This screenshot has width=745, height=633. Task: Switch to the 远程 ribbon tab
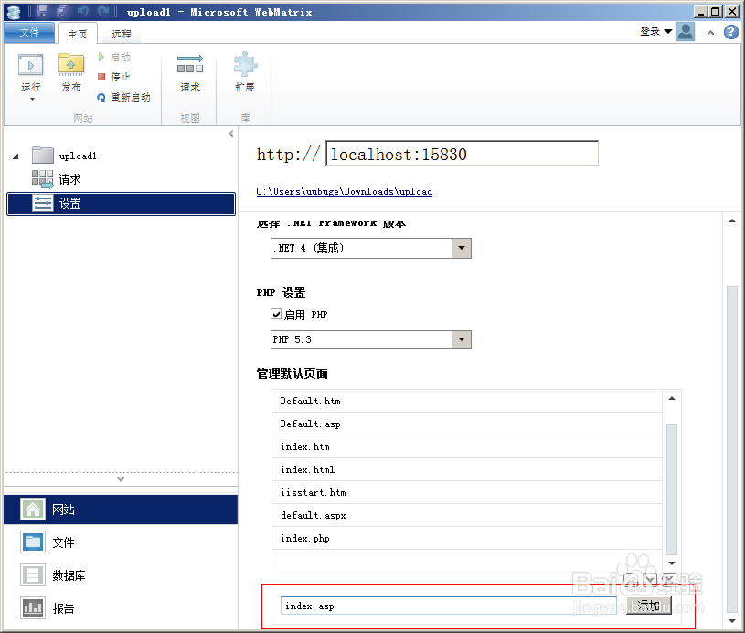[122, 34]
